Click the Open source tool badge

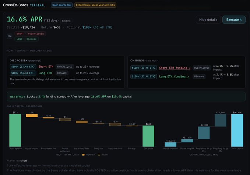click(x=62, y=5)
